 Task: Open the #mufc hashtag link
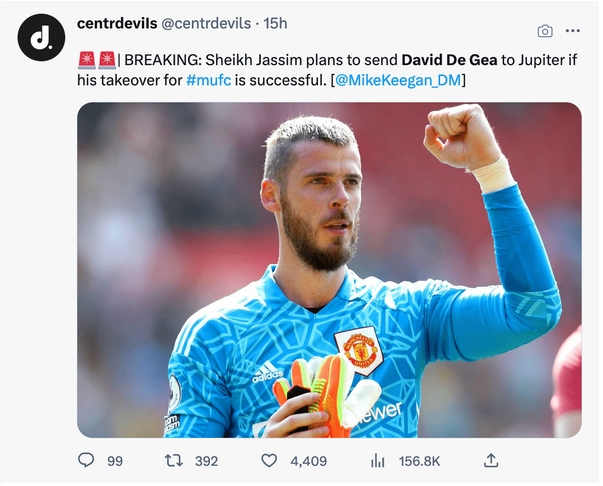point(208,80)
